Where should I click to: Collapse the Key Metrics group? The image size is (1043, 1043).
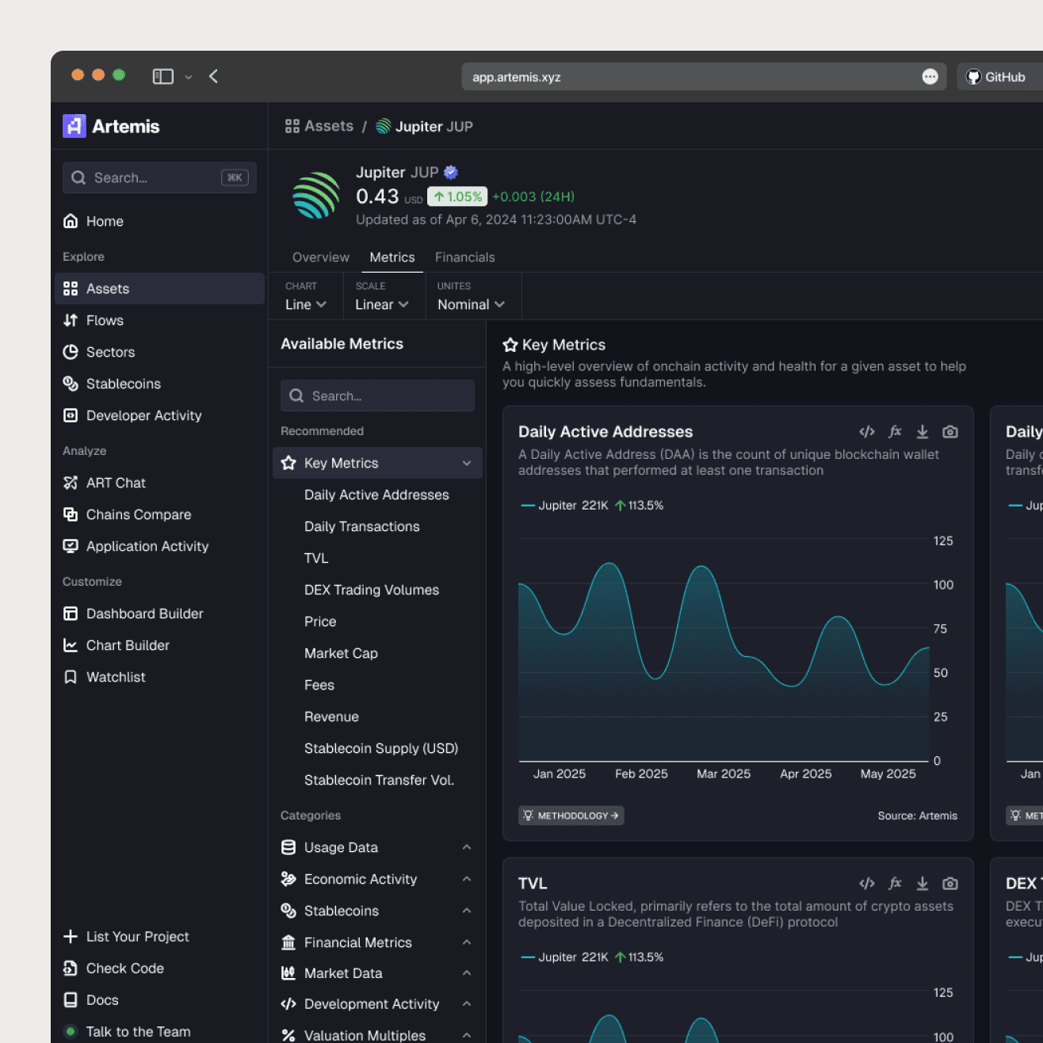(x=377, y=463)
